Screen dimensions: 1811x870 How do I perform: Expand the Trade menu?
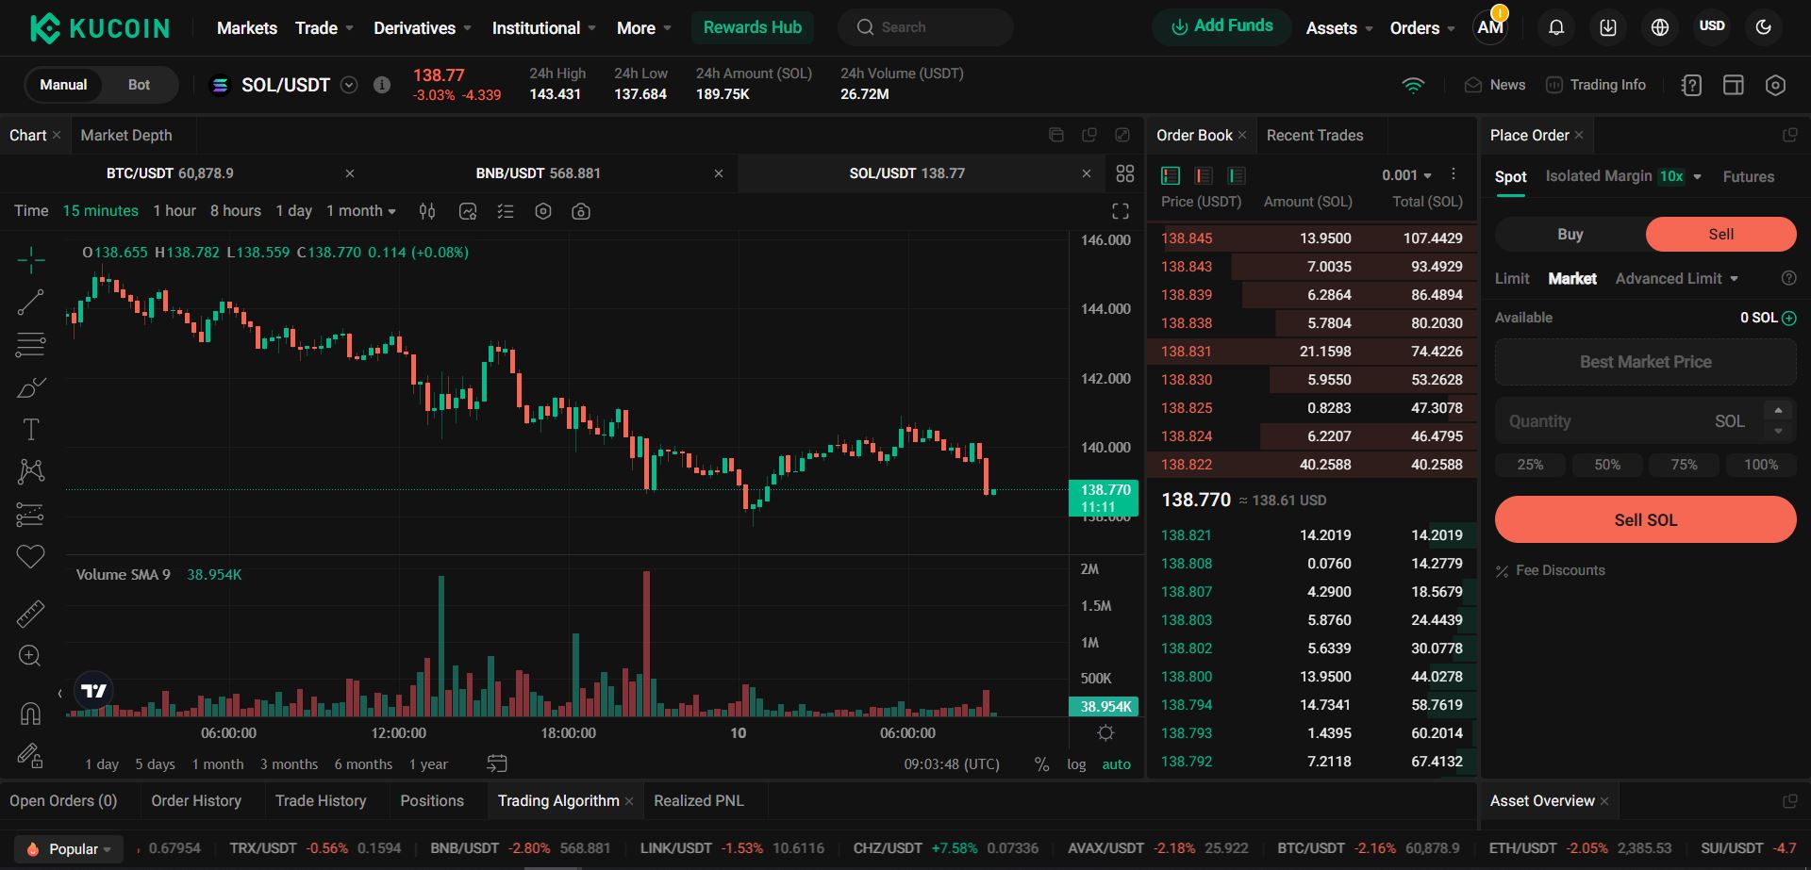tap(324, 28)
